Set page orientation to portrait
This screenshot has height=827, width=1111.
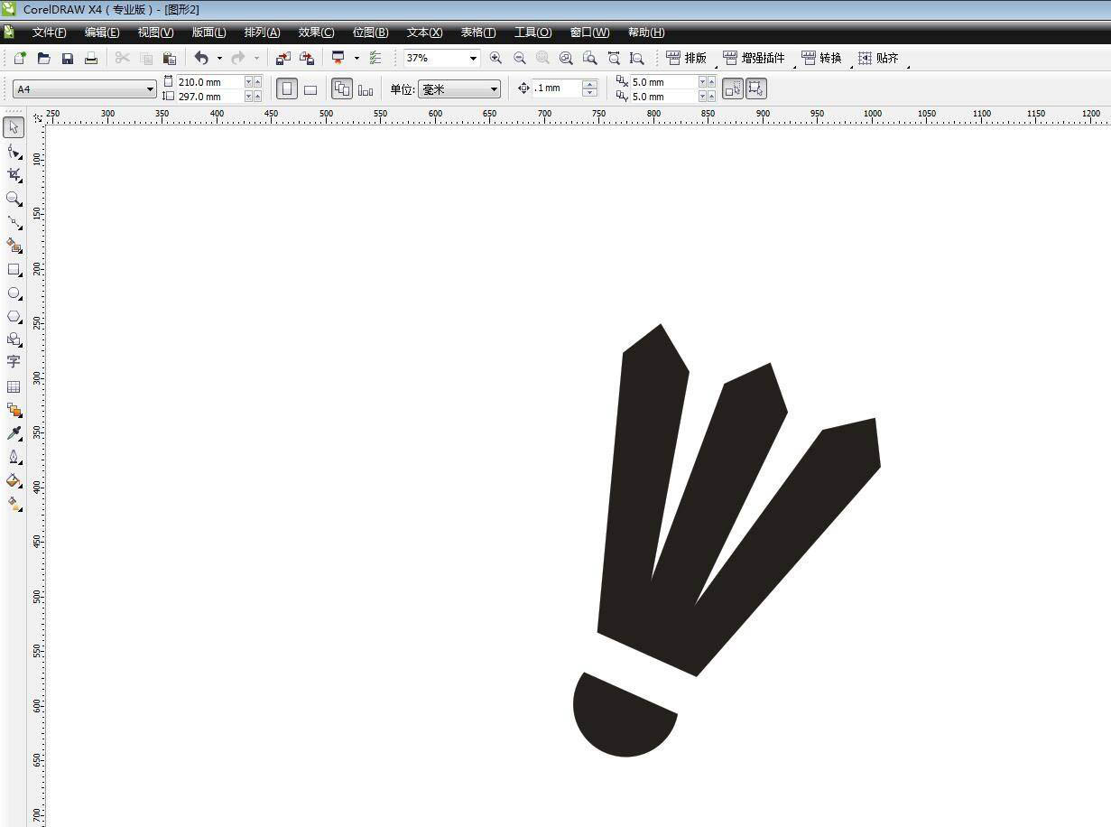[287, 89]
